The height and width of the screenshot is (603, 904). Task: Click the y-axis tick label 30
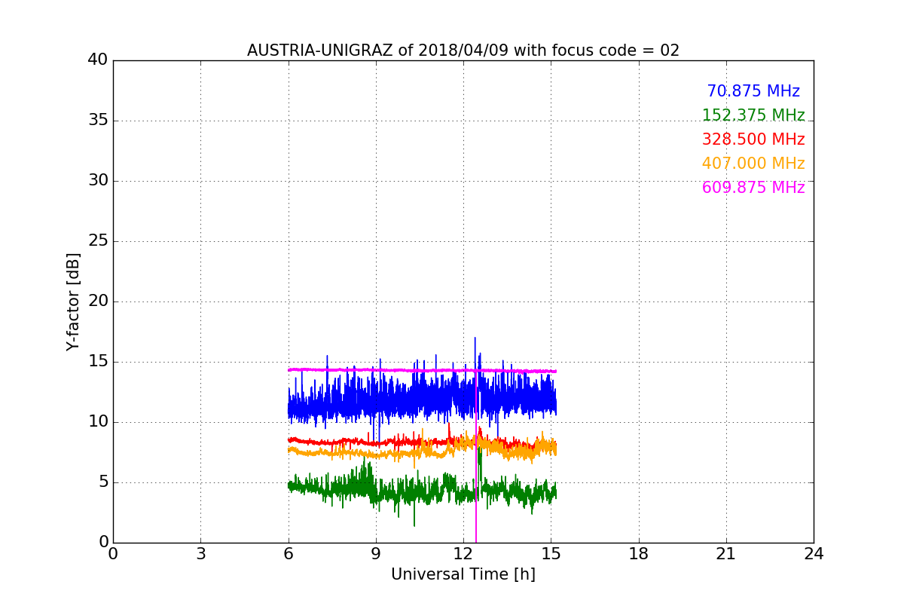point(98,181)
